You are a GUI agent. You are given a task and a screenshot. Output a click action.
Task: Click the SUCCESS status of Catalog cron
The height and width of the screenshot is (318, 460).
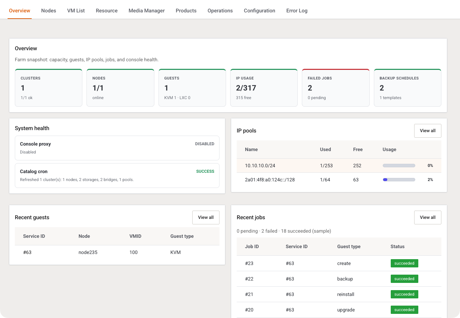click(205, 171)
